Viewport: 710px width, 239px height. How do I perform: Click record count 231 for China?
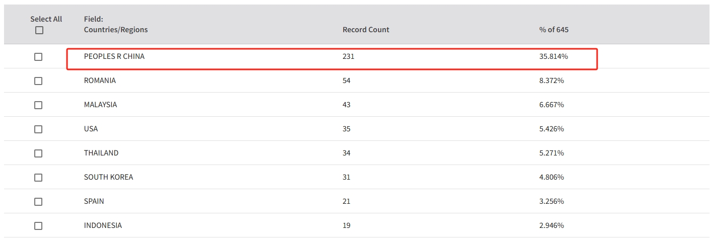pos(348,57)
